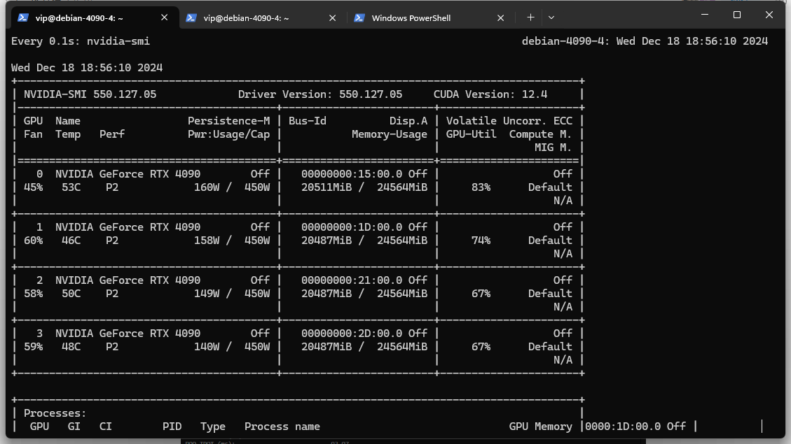This screenshot has width=791, height=444.
Task: Click GPU 3 fan speed 59%
Action: click(x=34, y=347)
